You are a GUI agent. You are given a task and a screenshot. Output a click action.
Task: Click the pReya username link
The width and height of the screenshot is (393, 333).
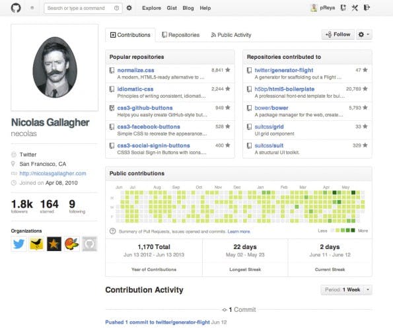(x=328, y=8)
